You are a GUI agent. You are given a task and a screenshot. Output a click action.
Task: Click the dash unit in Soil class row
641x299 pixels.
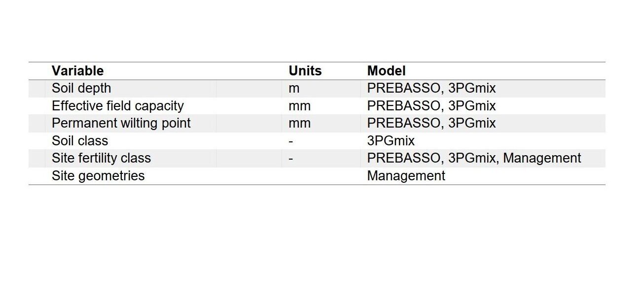(291, 141)
